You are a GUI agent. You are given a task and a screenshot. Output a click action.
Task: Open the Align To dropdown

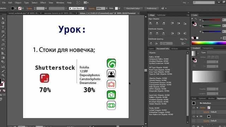point(184,43)
